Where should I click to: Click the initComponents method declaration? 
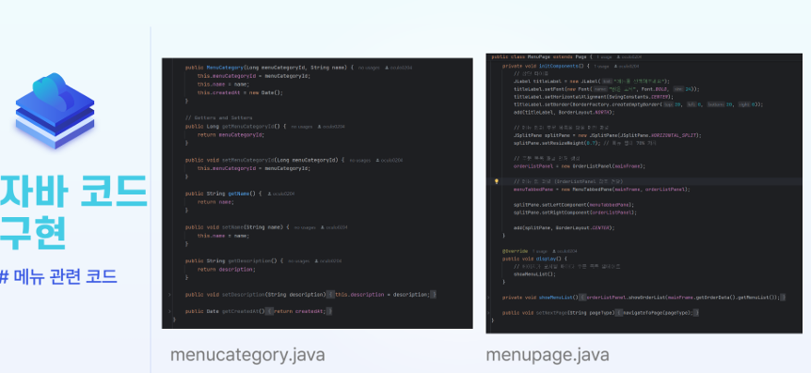point(546,66)
